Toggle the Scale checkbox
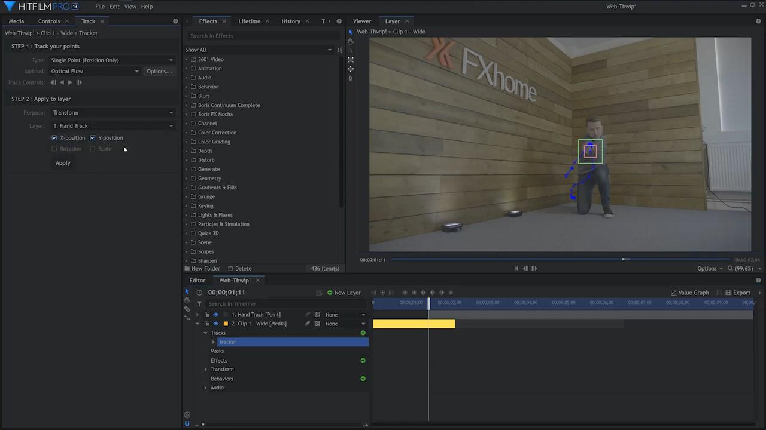 pyautogui.click(x=92, y=149)
